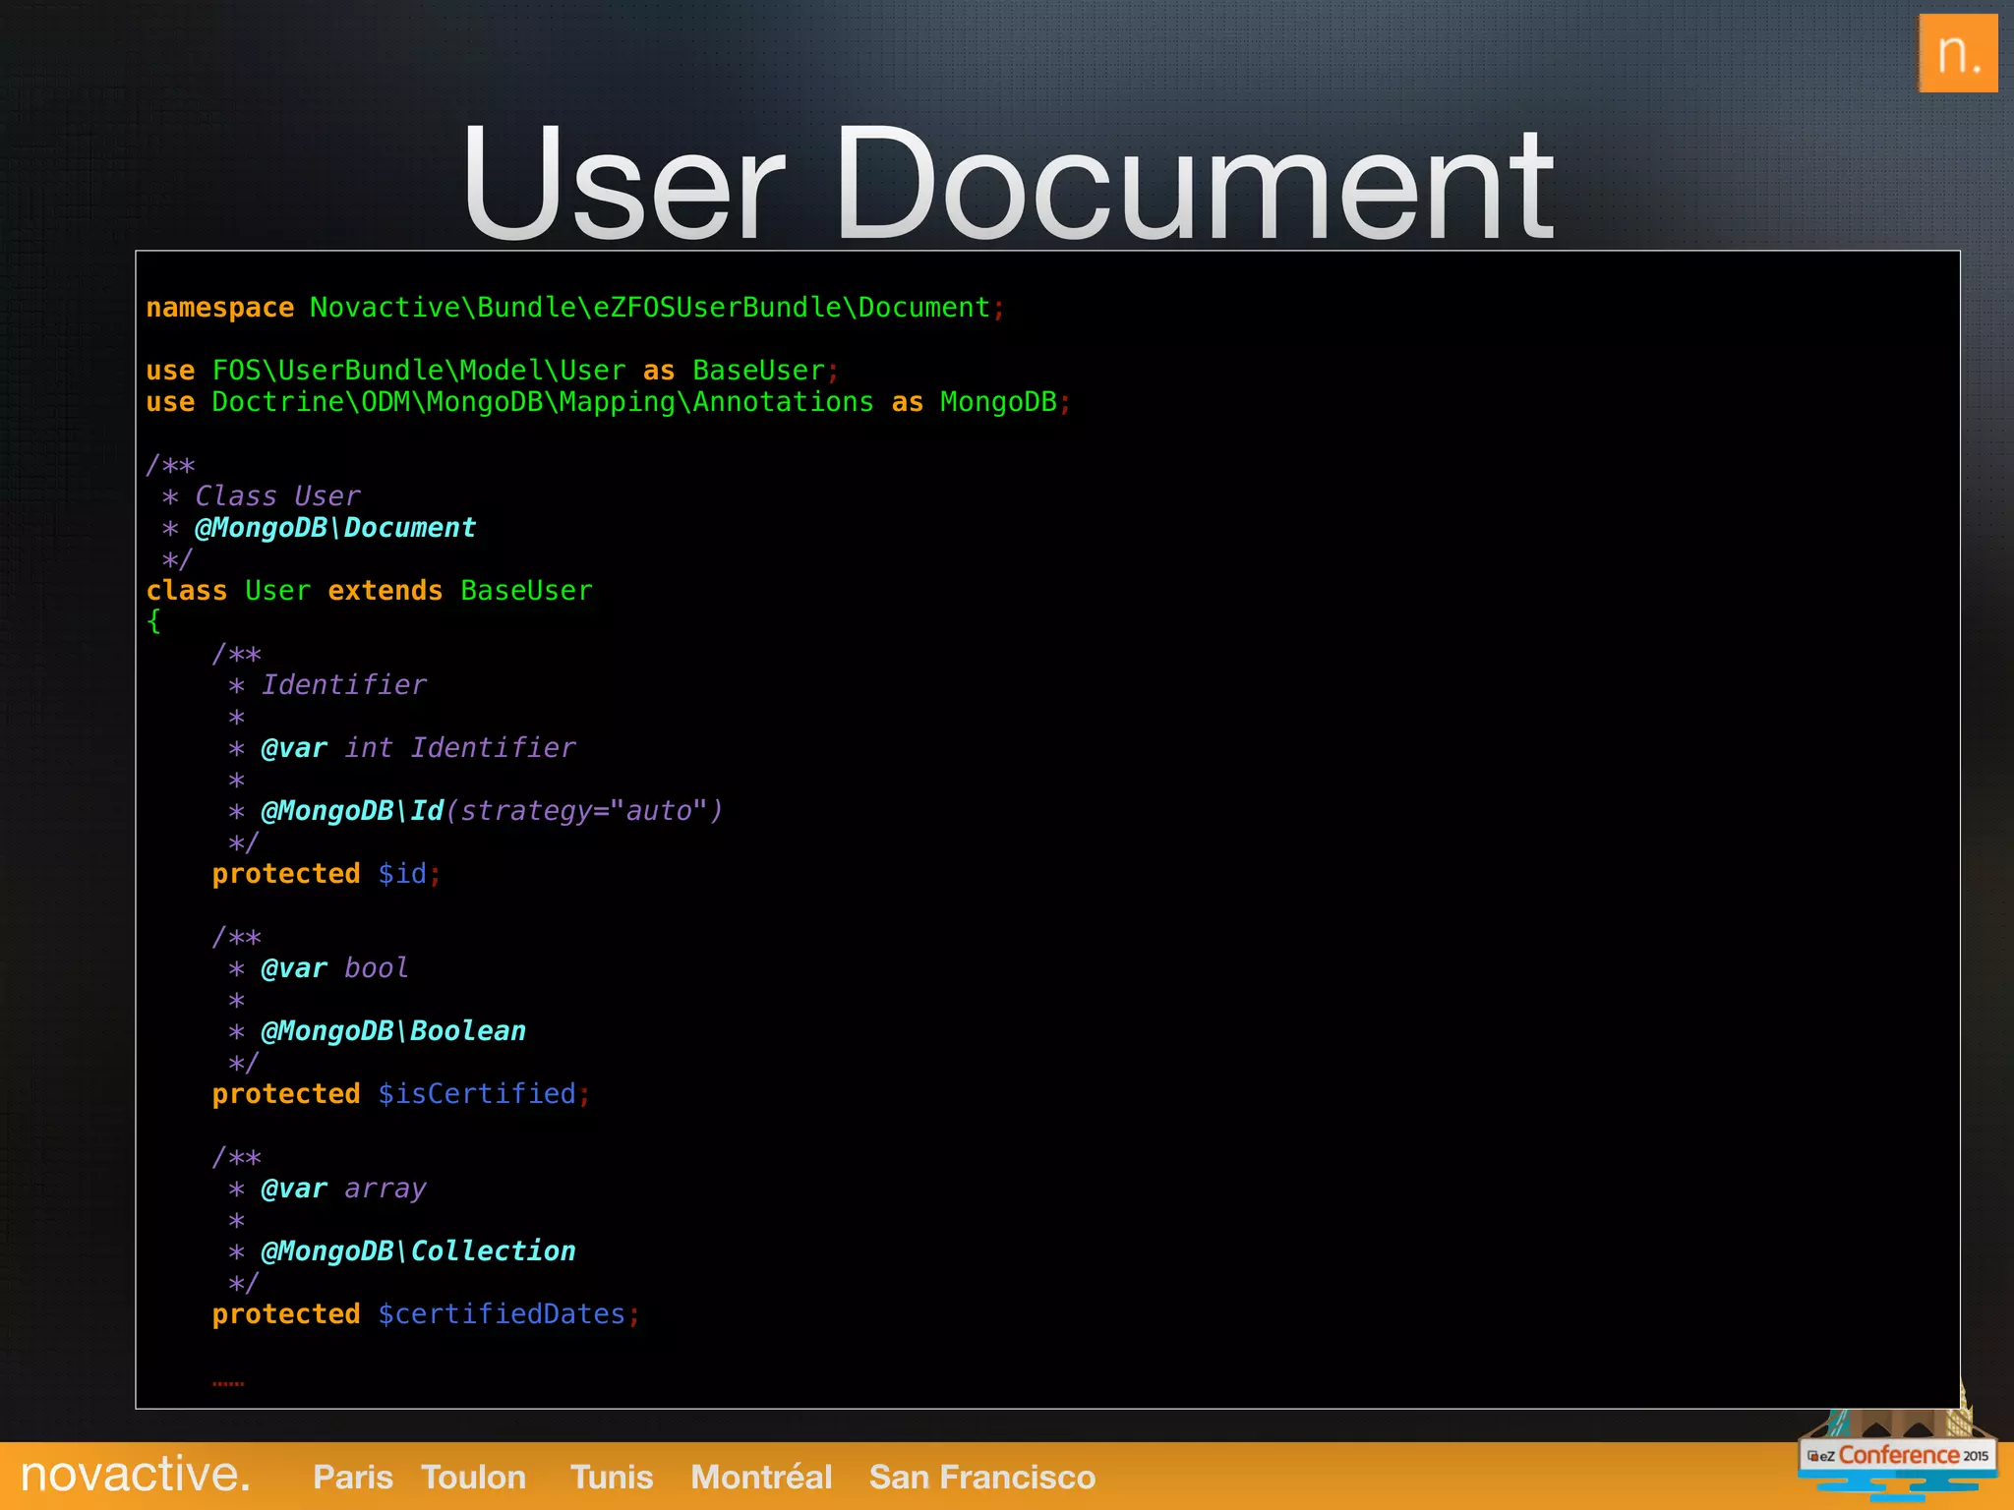Click the 'protected $isCertified;' line
The image size is (2014, 1510).
point(401,1094)
